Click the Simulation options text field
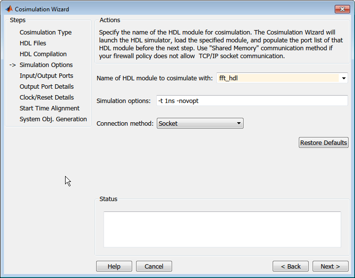Screen dimensions: 355x278 coord(251,101)
